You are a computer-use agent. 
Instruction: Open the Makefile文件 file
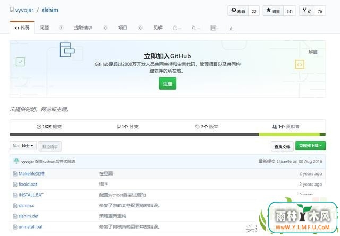coord(31,173)
